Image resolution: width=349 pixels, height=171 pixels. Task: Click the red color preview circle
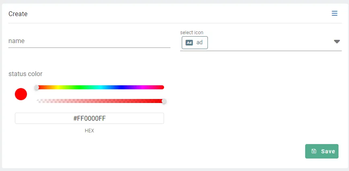coord(21,94)
